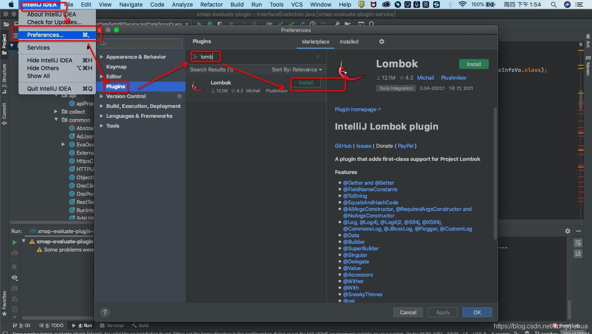Screen dimensions: 592x334
Task: Open the Project tool window
Action: pos(5,44)
